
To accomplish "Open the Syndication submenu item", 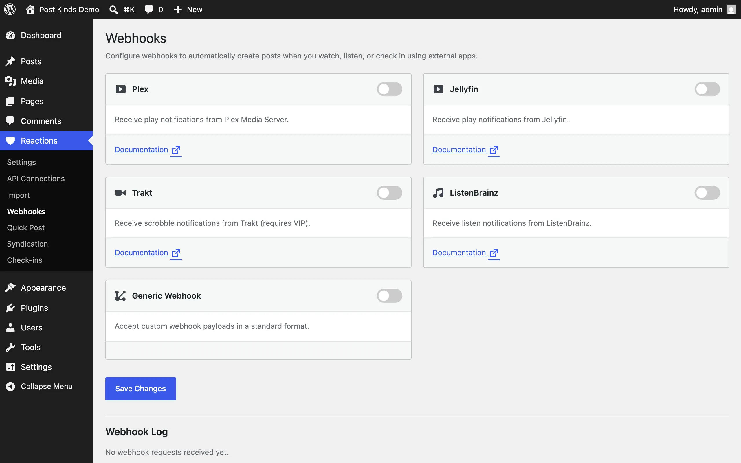I will coord(27,244).
